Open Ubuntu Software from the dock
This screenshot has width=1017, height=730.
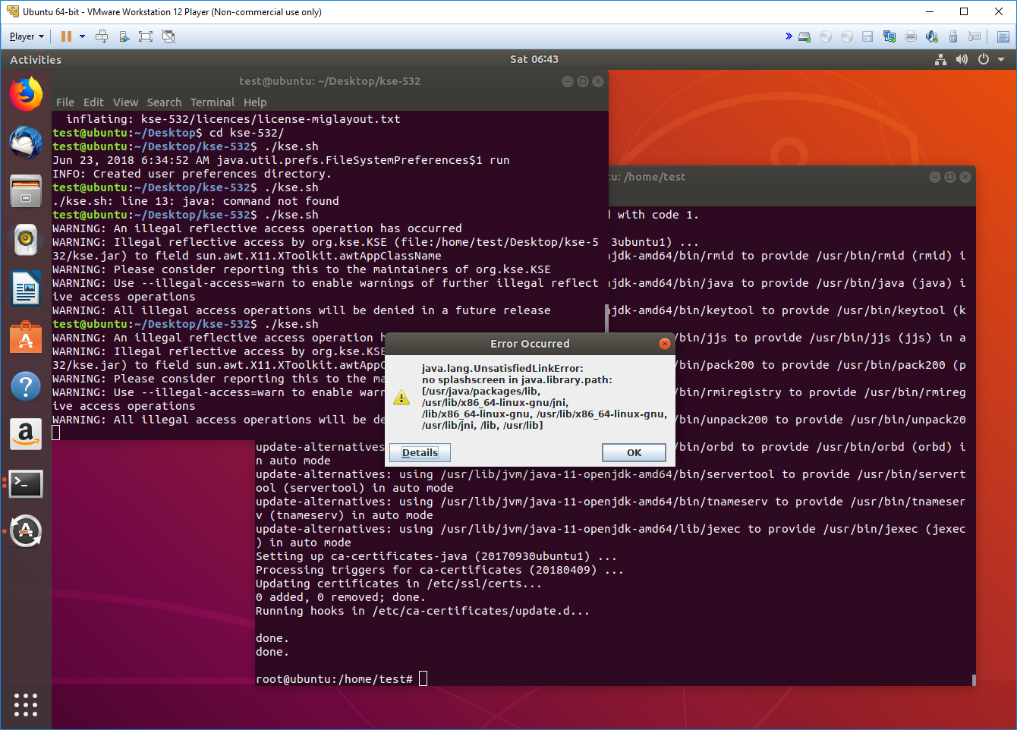[26, 337]
